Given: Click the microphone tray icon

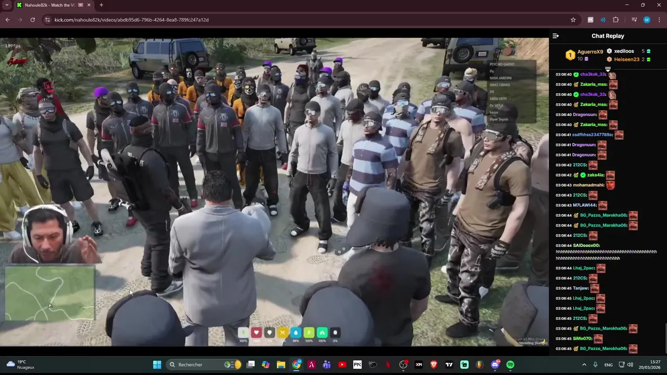Looking at the screenshot, I should pos(595,365).
